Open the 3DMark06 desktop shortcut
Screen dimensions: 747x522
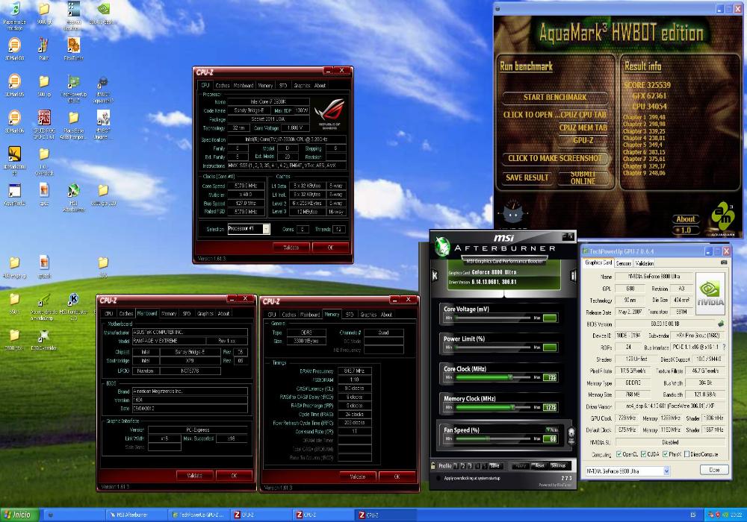pos(15,122)
